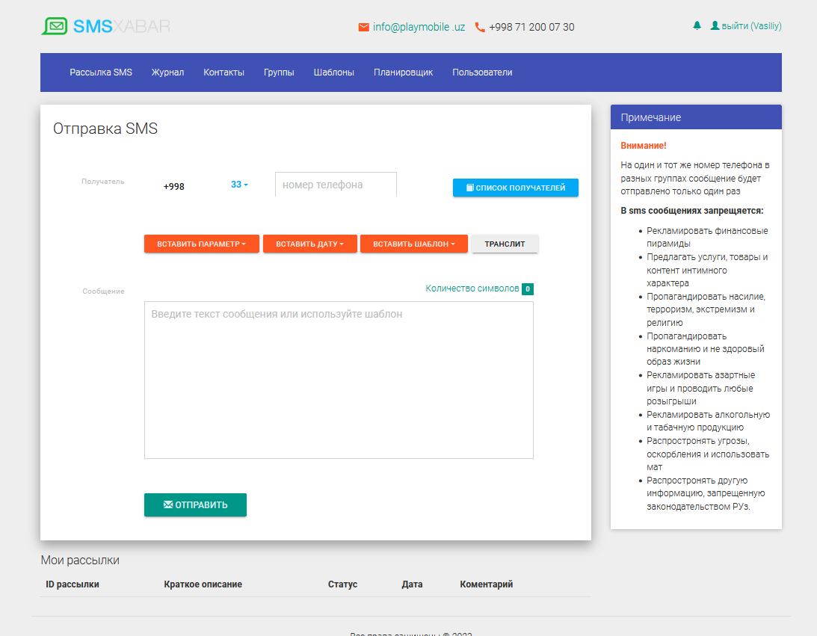Expand the operator code 33 dropdown
Image resolution: width=817 pixels, height=636 pixels.
[239, 185]
